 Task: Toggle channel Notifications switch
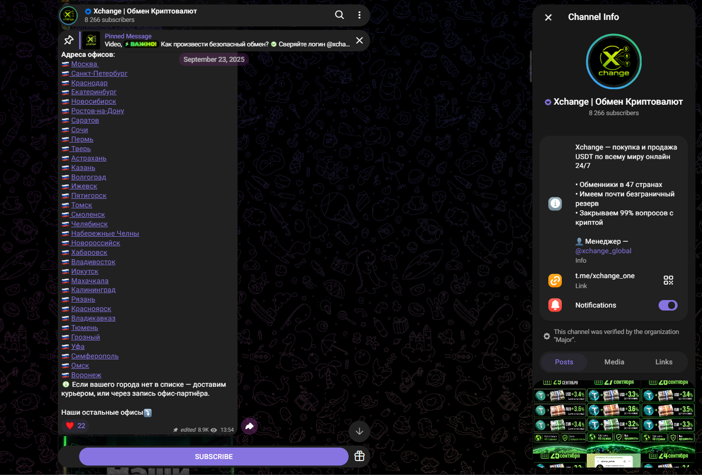(x=668, y=305)
